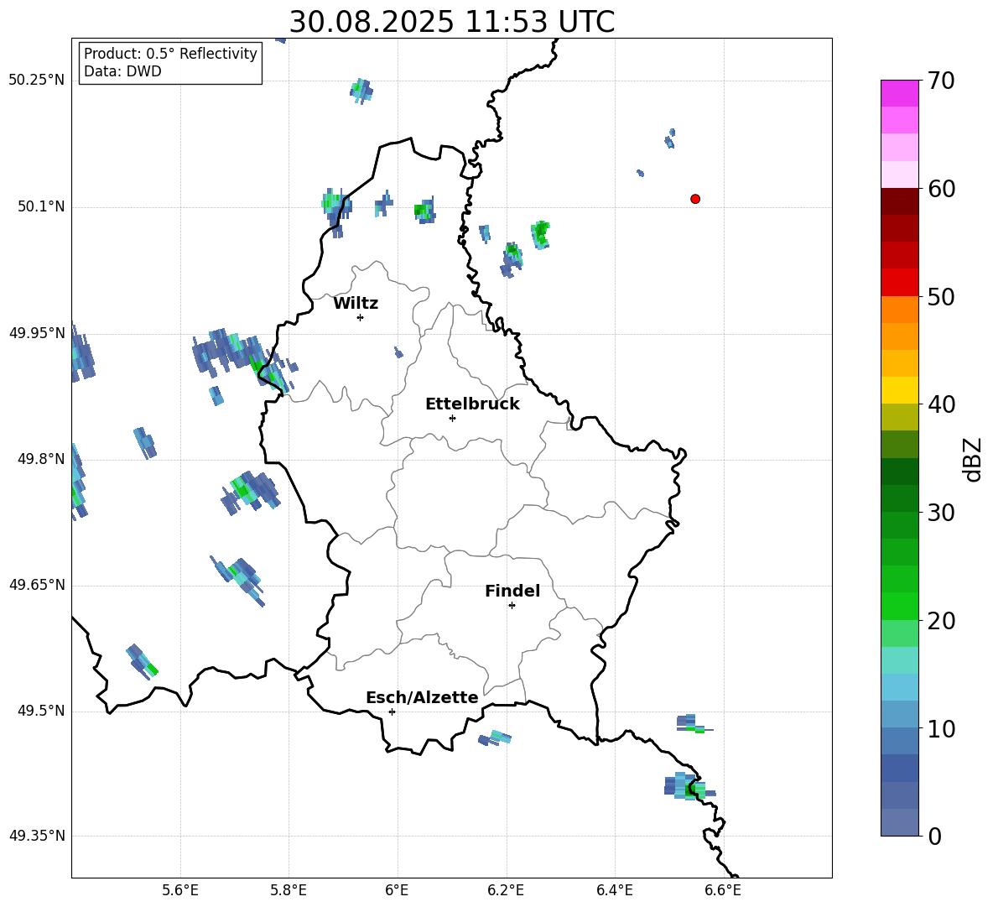Click the red dot radar site marker
The height and width of the screenshot is (907, 993).
[x=694, y=199]
